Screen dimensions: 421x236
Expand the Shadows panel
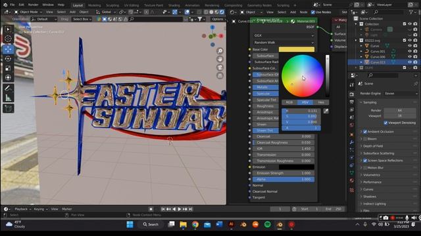click(x=370, y=197)
